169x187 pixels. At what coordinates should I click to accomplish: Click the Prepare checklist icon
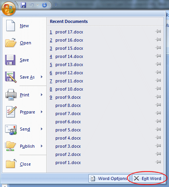11,112
